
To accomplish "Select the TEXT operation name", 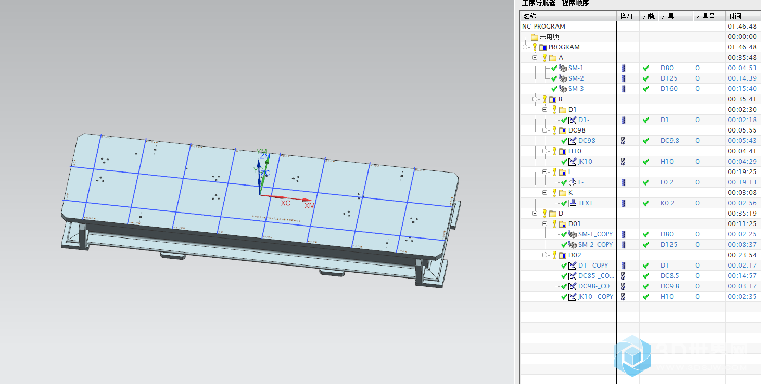I will 586,203.
